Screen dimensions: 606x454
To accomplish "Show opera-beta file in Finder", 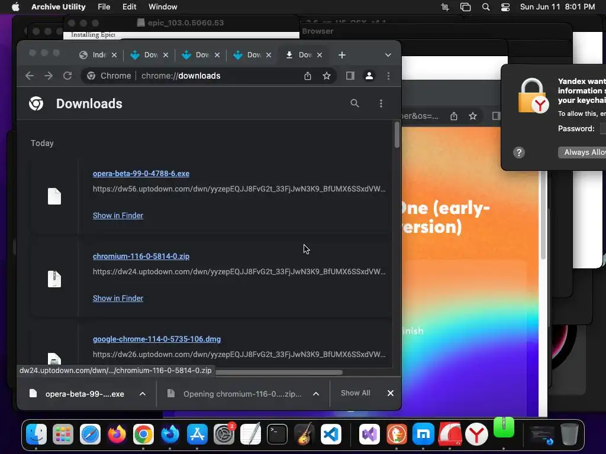I will point(118,215).
